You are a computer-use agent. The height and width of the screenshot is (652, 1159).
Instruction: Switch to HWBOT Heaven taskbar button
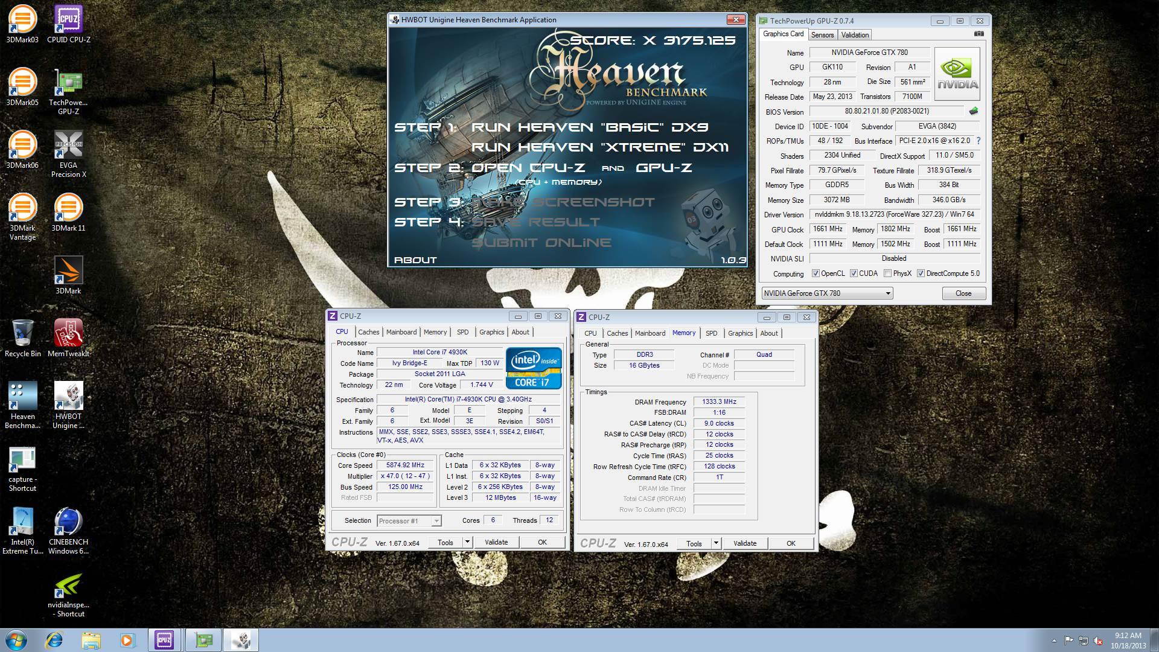pyautogui.click(x=241, y=639)
